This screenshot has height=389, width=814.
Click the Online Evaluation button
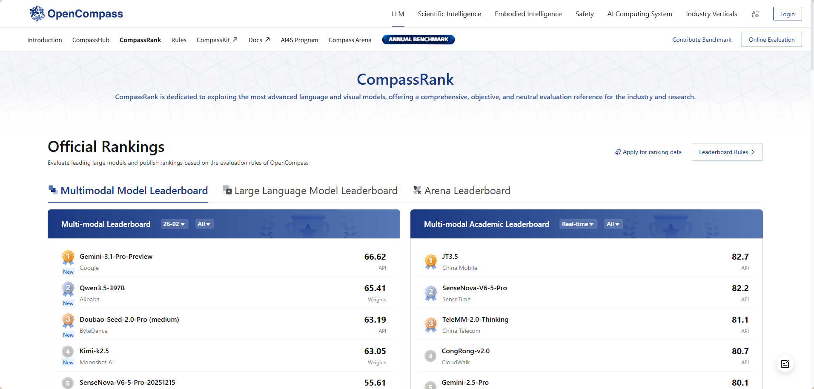(772, 40)
